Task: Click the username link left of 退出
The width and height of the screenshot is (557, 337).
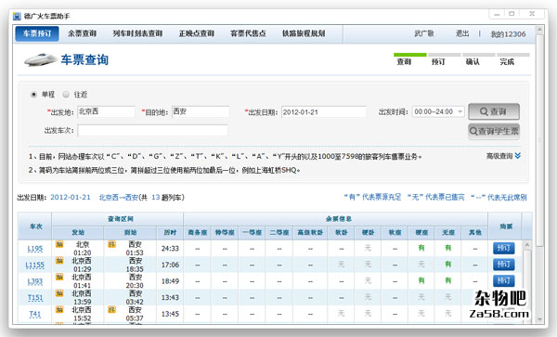Action: (424, 33)
